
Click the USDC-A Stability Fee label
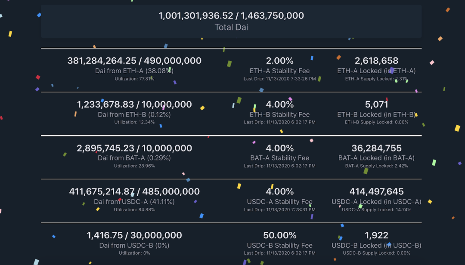click(280, 202)
